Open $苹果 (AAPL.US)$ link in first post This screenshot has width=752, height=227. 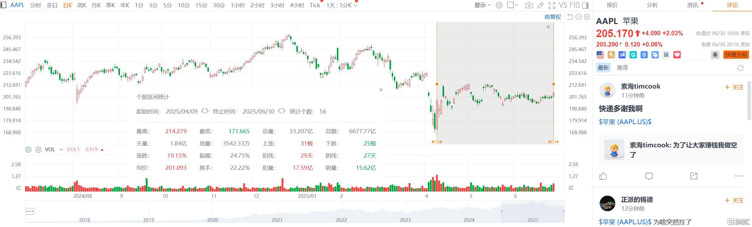tap(625, 122)
